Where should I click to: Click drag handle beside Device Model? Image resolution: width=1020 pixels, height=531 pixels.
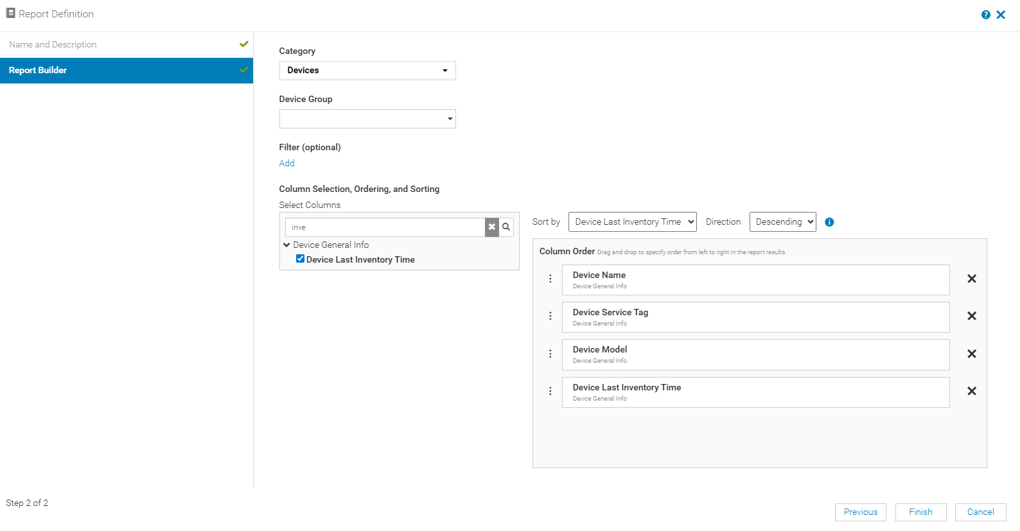coord(550,354)
